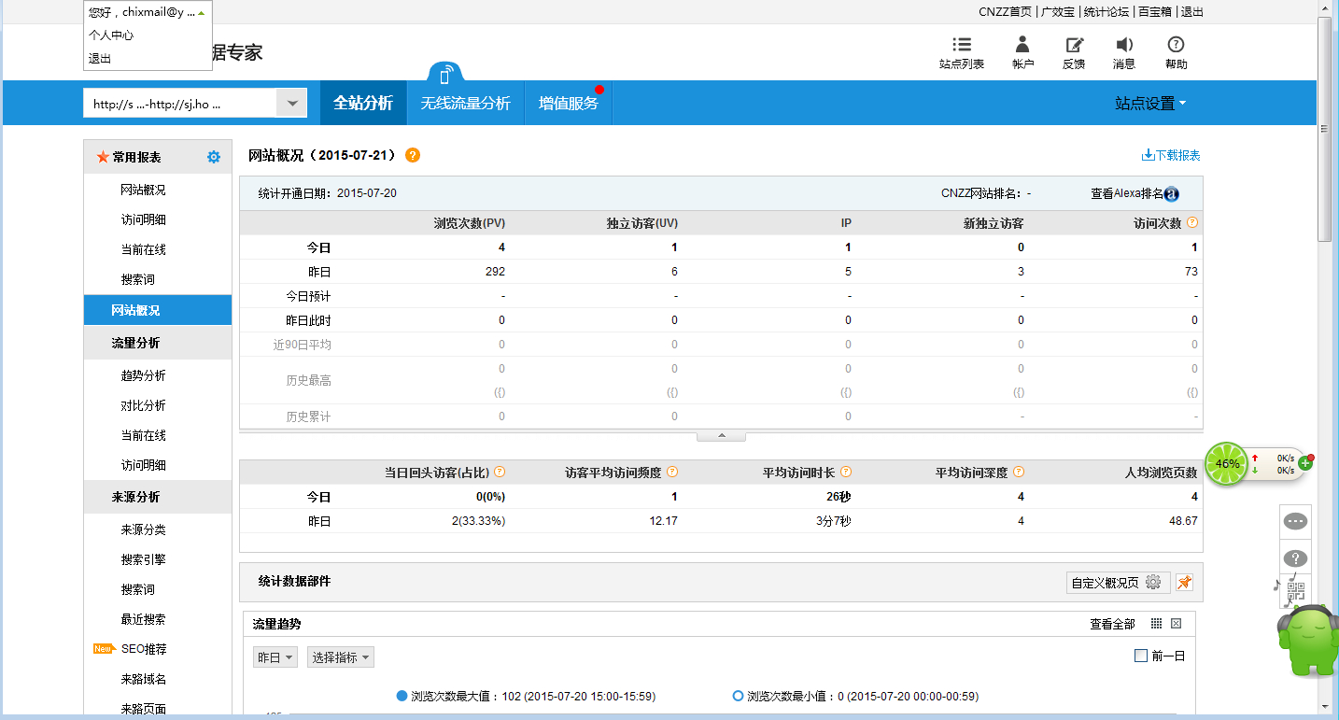Click the 消息 messages speaker icon
The image size is (1339, 720).
pos(1124,45)
